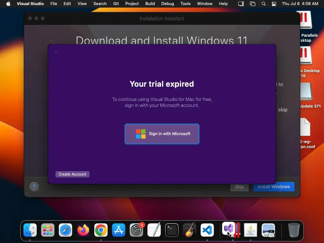Viewport: 324px width, 243px height.
Task: Open the Trash in the dock
Action: 294,230
